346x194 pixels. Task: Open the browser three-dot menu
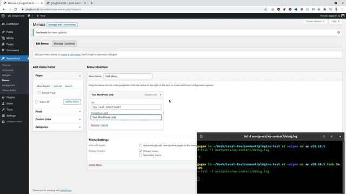point(342,10)
